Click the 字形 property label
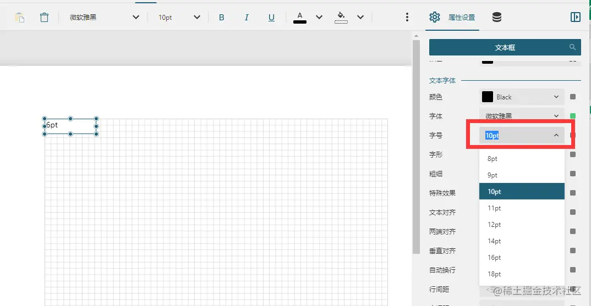 pyautogui.click(x=436, y=155)
